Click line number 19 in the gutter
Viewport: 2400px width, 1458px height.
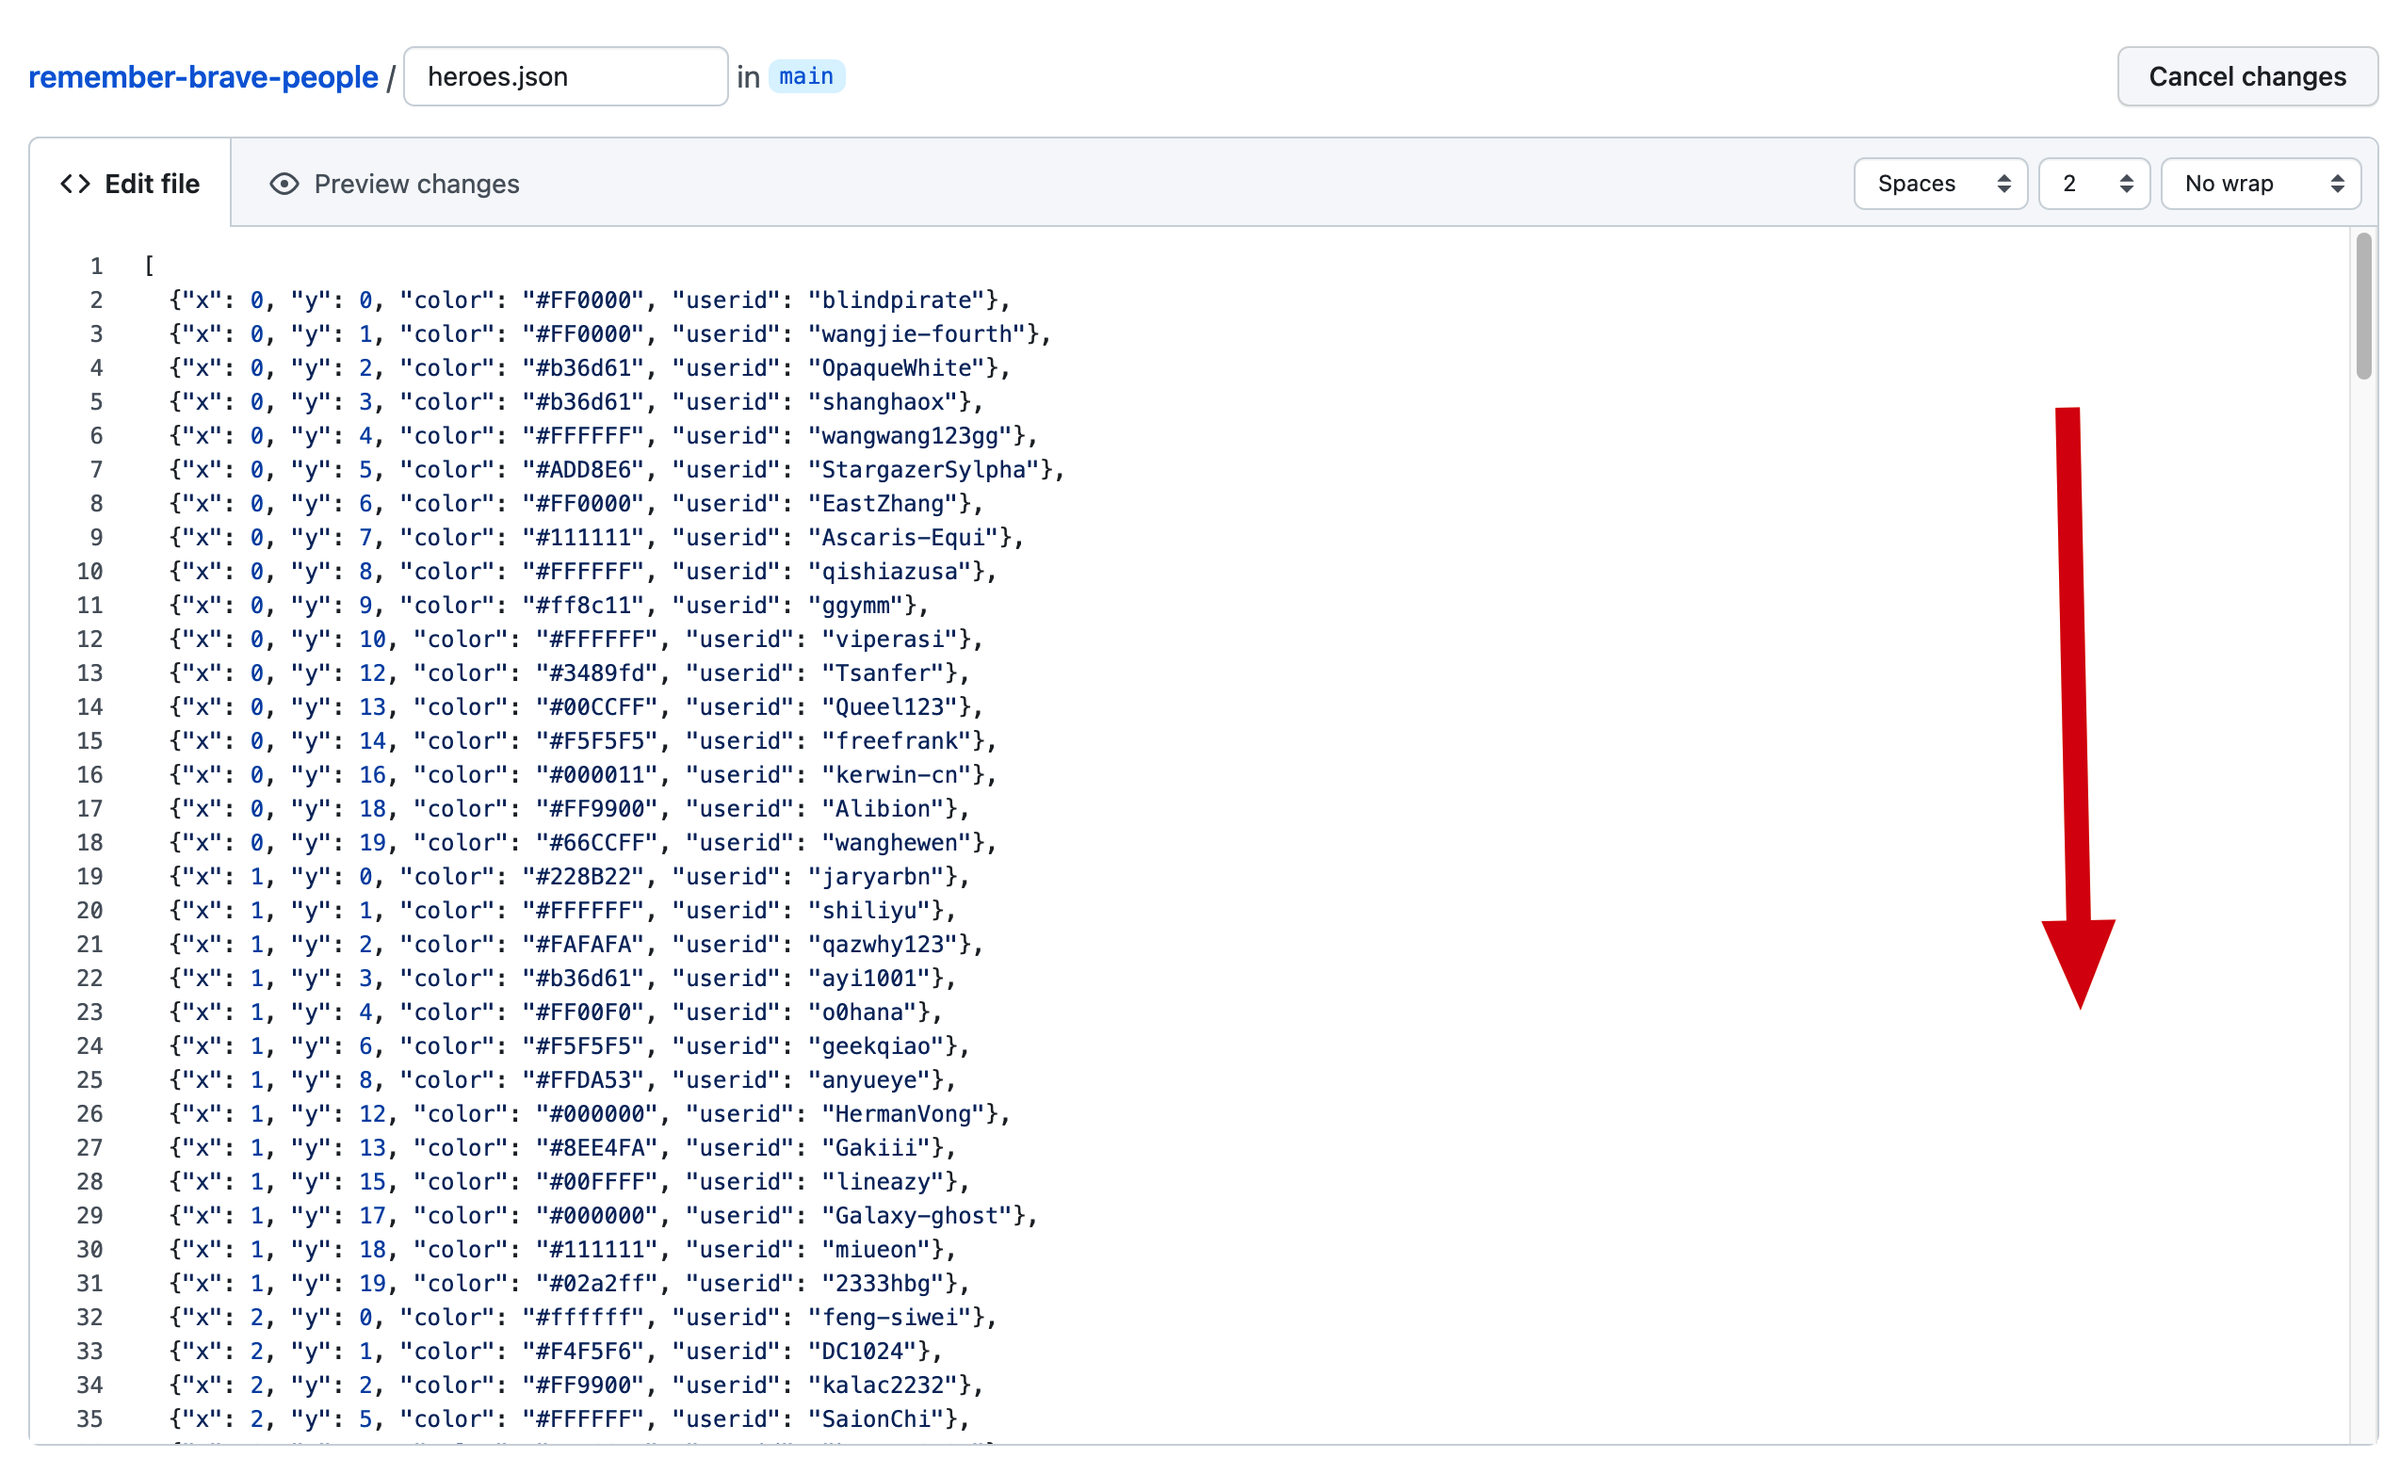click(x=89, y=877)
